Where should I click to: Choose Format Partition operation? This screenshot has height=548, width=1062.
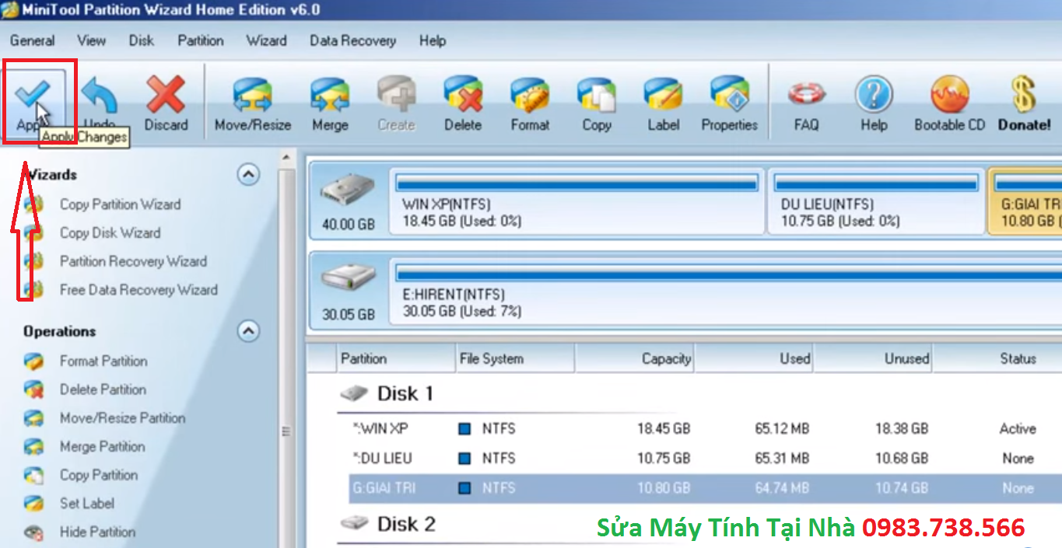tap(103, 361)
